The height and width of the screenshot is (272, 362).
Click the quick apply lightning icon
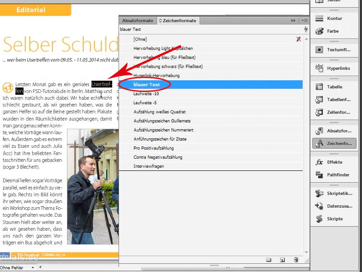(x=306, y=29)
